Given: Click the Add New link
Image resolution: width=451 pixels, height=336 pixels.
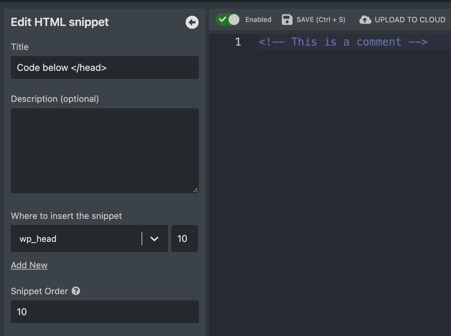Looking at the screenshot, I should (x=29, y=265).
